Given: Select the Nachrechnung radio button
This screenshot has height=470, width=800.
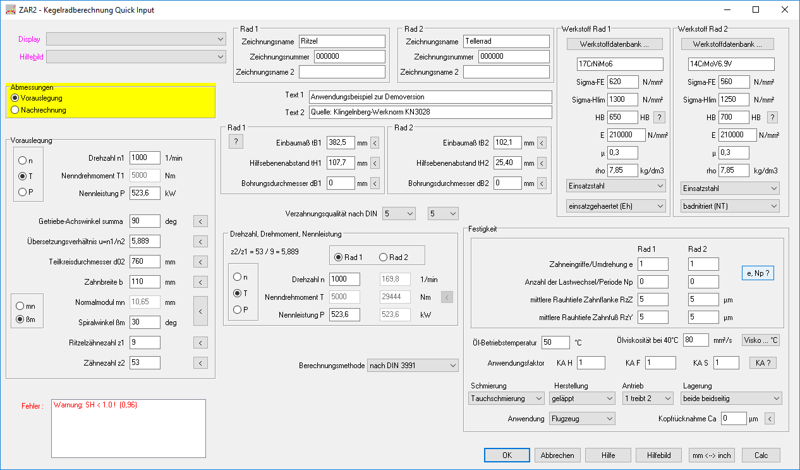Looking at the screenshot, I should coord(39,109).
